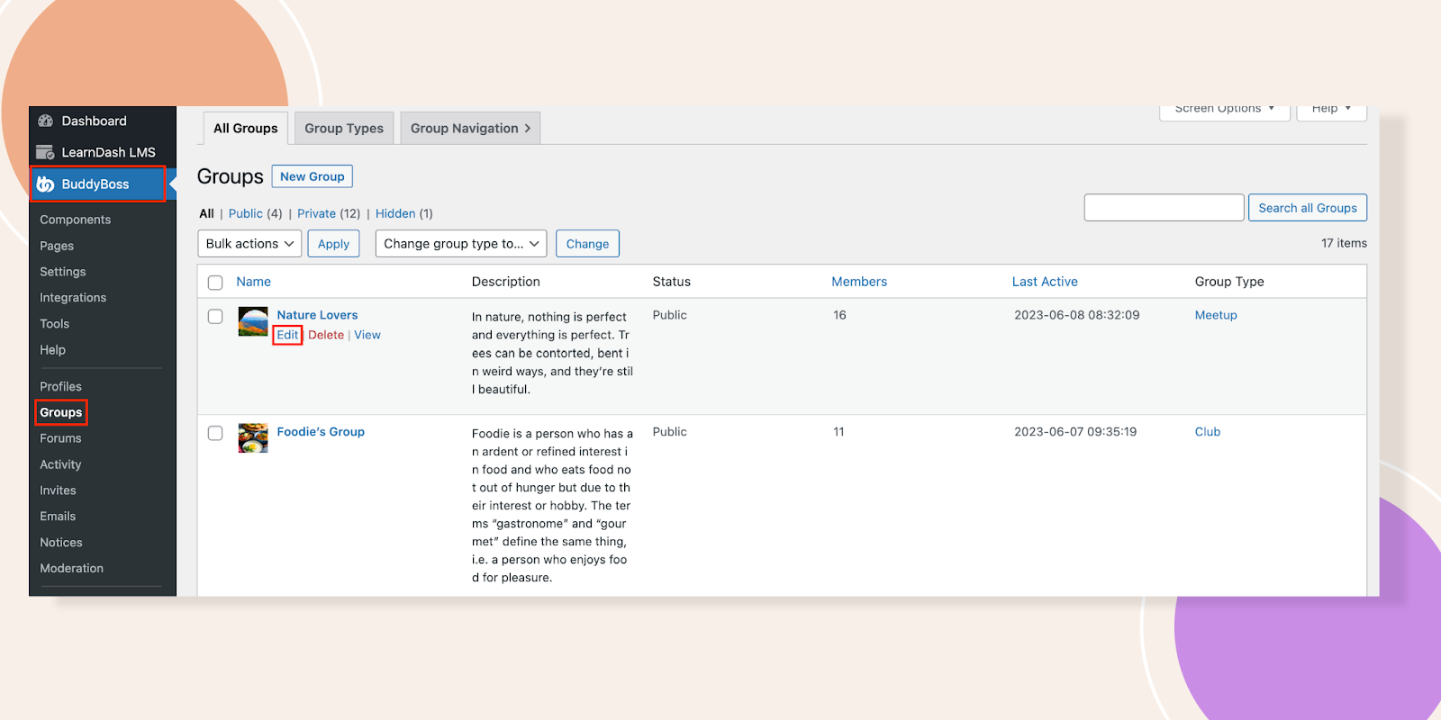Click the 2023-06-07 09:35:19 timestamp
1441x720 pixels.
(1075, 432)
